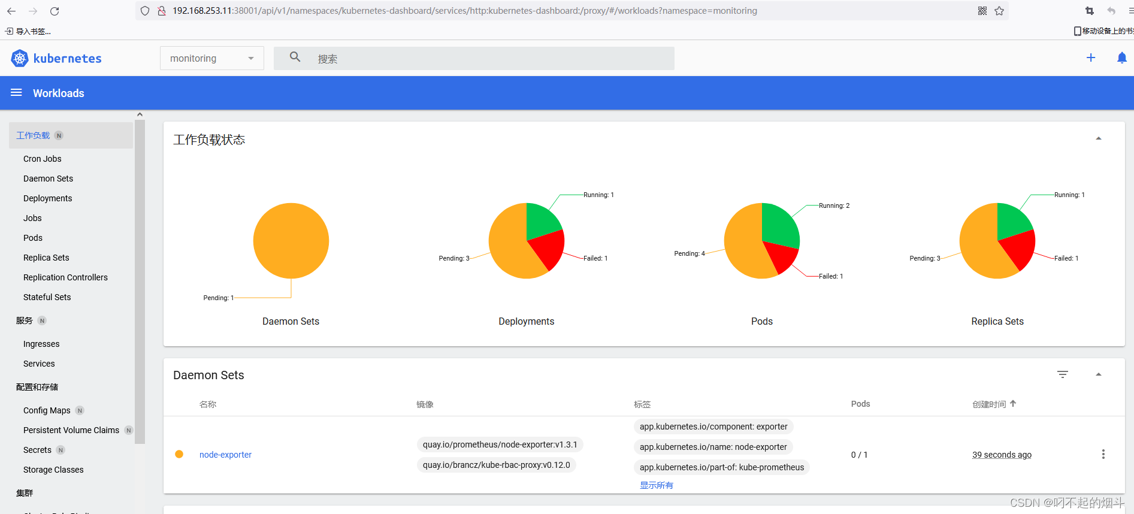Sort by creation time arrow icon
The height and width of the screenshot is (514, 1134).
click(x=1013, y=403)
